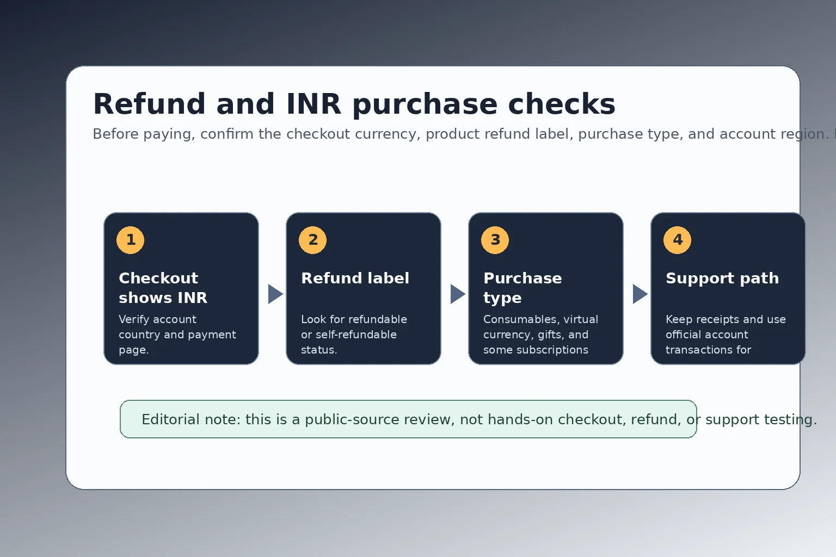Select the 'Checkout shows INR' card title
Image resolution: width=836 pixels, height=557 pixels.
pos(163,288)
